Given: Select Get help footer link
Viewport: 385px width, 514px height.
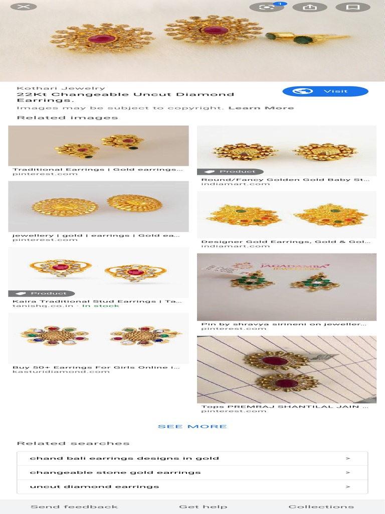Looking at the screenshot, I should pos(203,507).
